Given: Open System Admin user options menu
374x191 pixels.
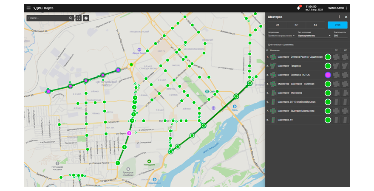Looking at the screenshot, I should pyautogui.click(x=347, y=8).
